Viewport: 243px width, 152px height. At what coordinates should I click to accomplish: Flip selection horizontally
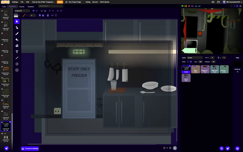53,15
